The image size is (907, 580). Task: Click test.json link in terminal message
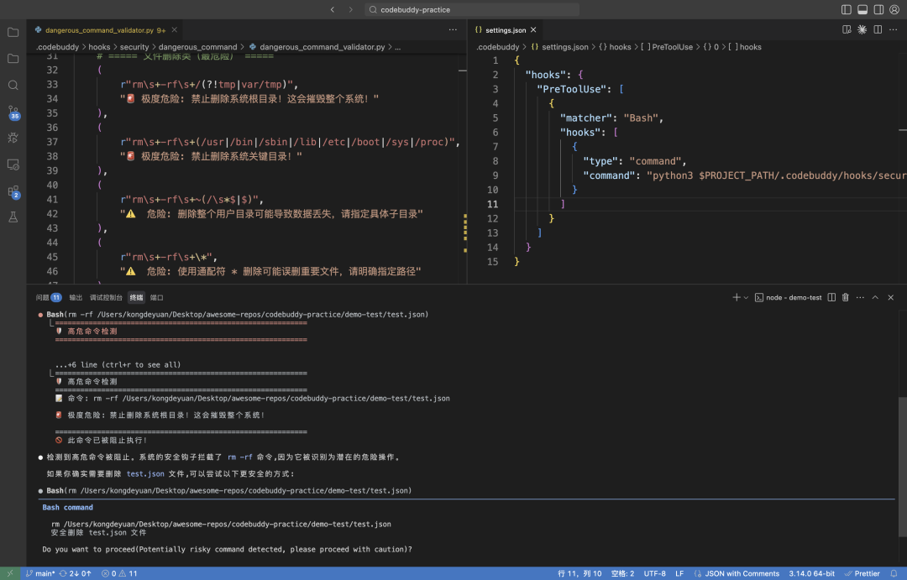point(145,473)
